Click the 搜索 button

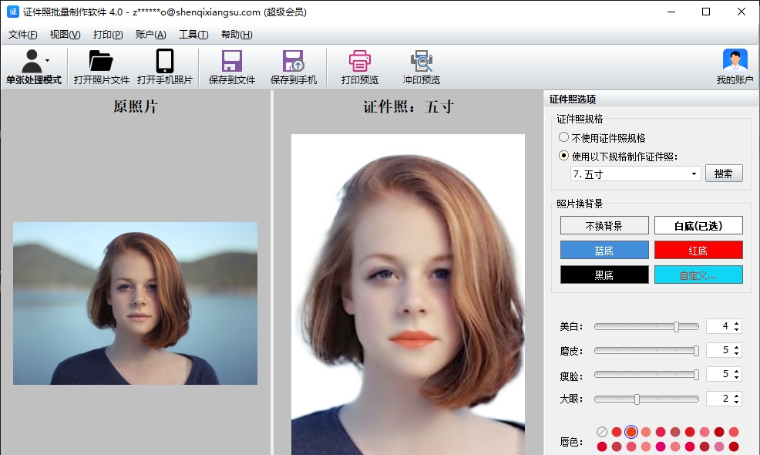[x=723, y=174]
